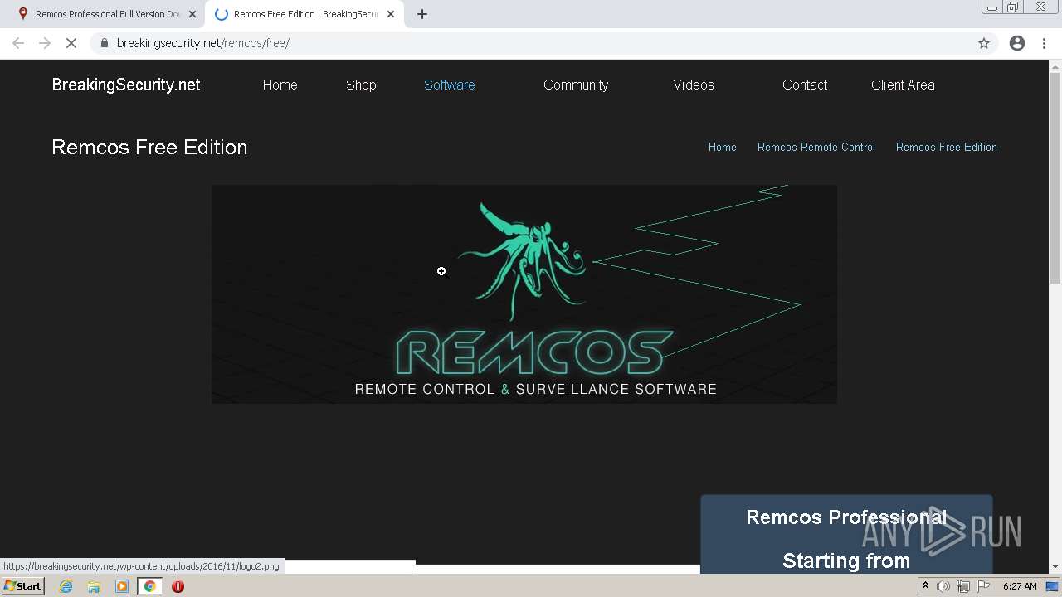View site security padlock info
The height and width of the screenshot is (597, 1062).
[x=104, y=43]
